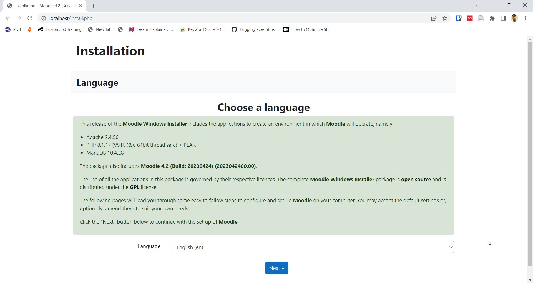Toggle the browser side panel

tap(503, 18)
